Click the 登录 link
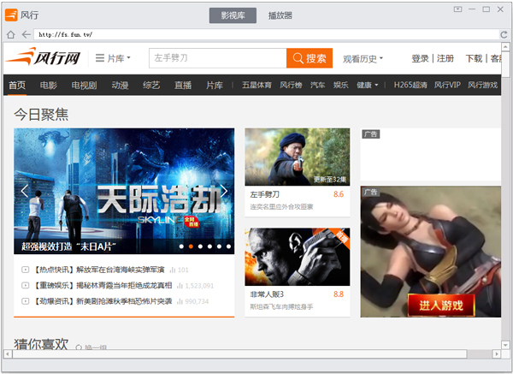The width and height of the screenshot is (513, 374). [x=420, y=58]
